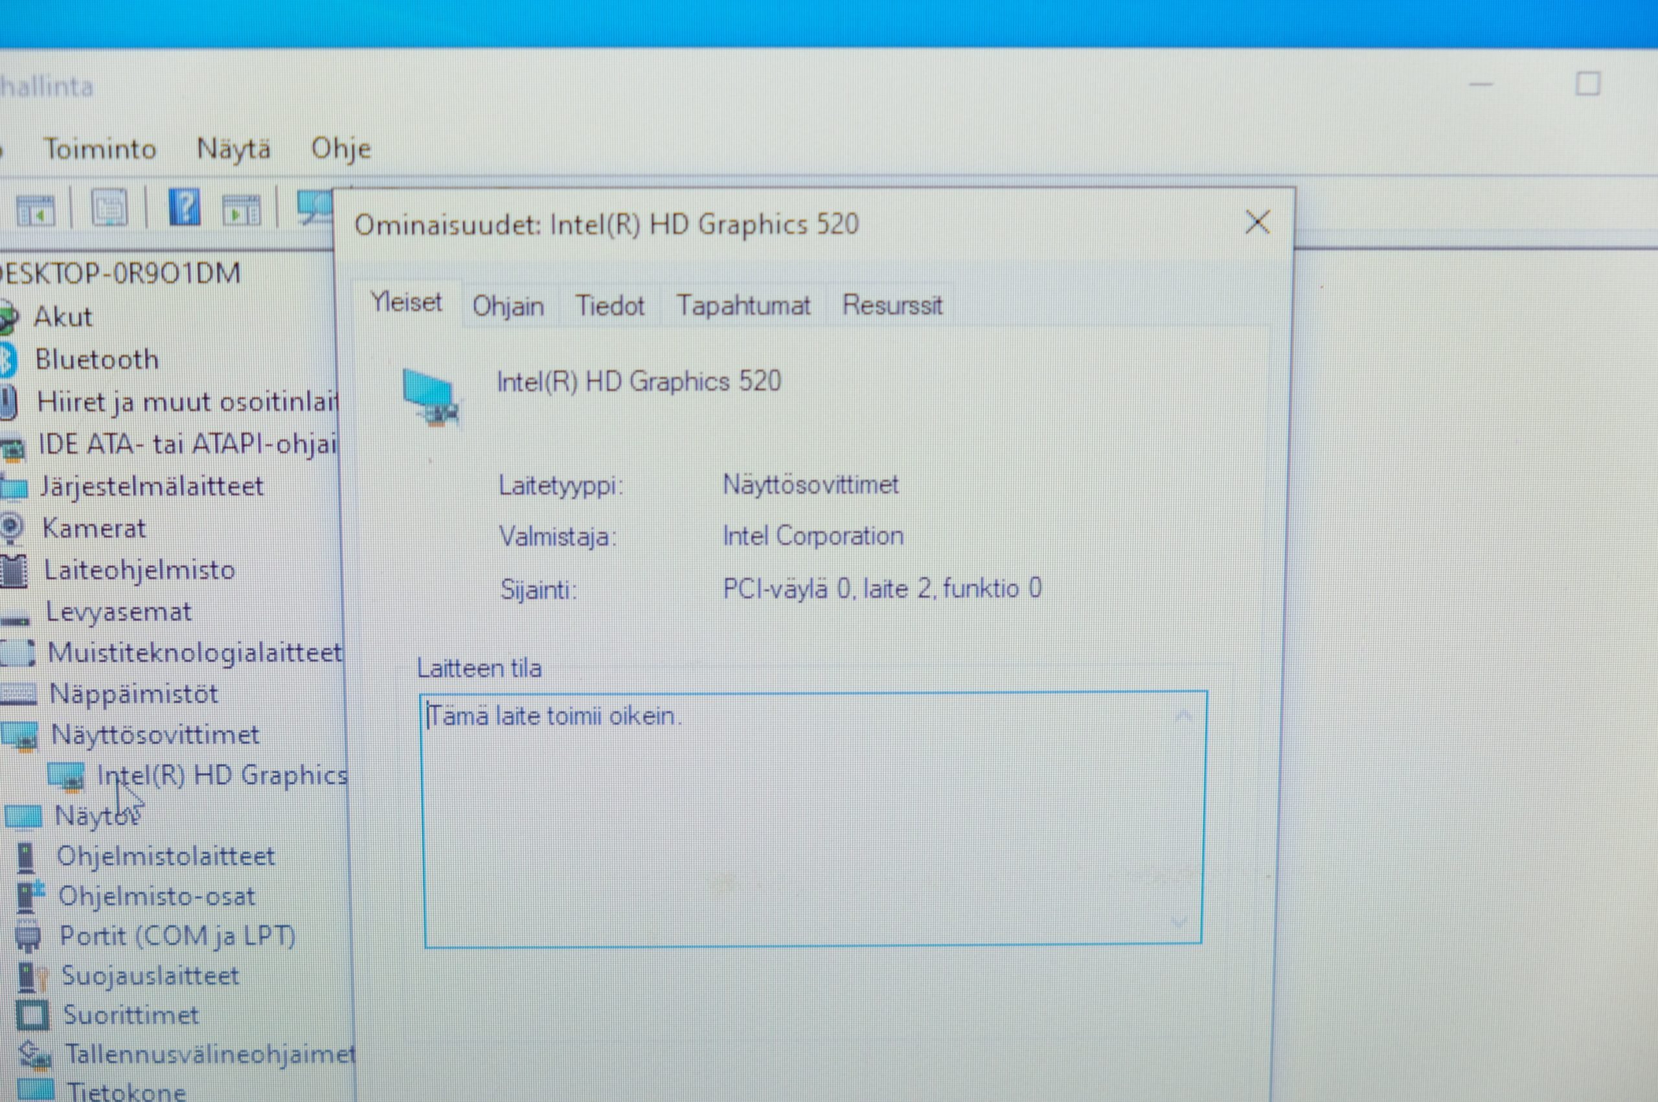1658x1102 pixels.
Task: Click the Näppäimistöt keyboard icon
Action: (x=17, y=694)
